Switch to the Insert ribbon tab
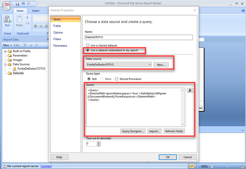Image resolution: width=246 pixels, height=169 pixels. [36, 10]
